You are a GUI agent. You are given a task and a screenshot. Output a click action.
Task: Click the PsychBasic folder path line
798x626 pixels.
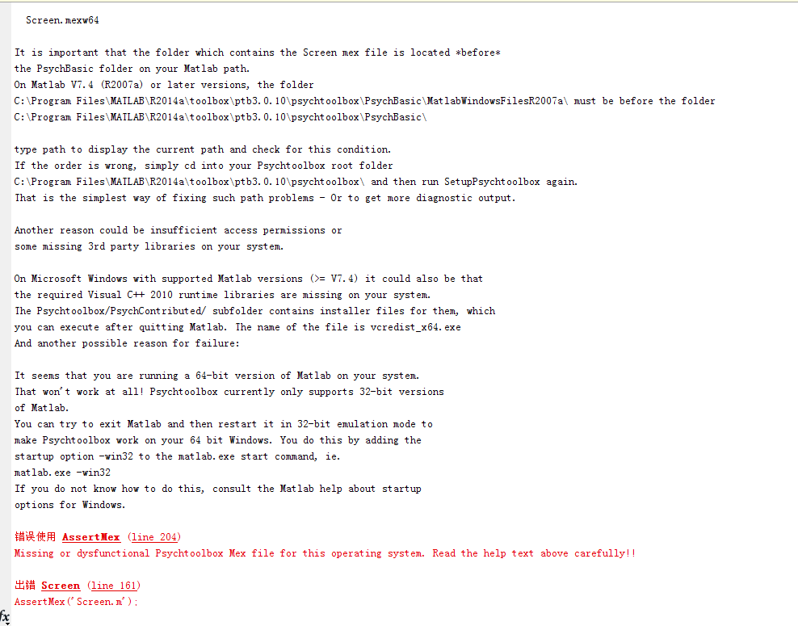point(220,117)
